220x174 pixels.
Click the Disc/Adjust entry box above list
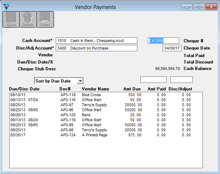[181, 80]
